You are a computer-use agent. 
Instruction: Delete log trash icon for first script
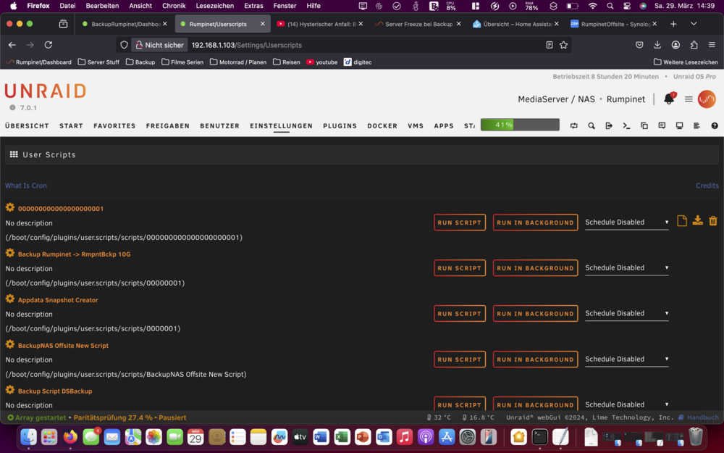point(713,221)
